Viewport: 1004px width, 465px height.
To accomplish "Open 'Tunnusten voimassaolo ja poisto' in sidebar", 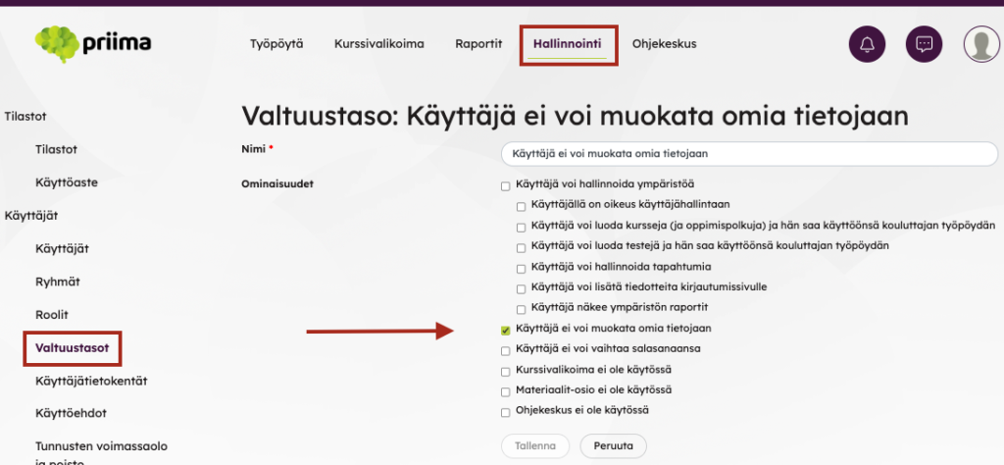I will [101, 453].
